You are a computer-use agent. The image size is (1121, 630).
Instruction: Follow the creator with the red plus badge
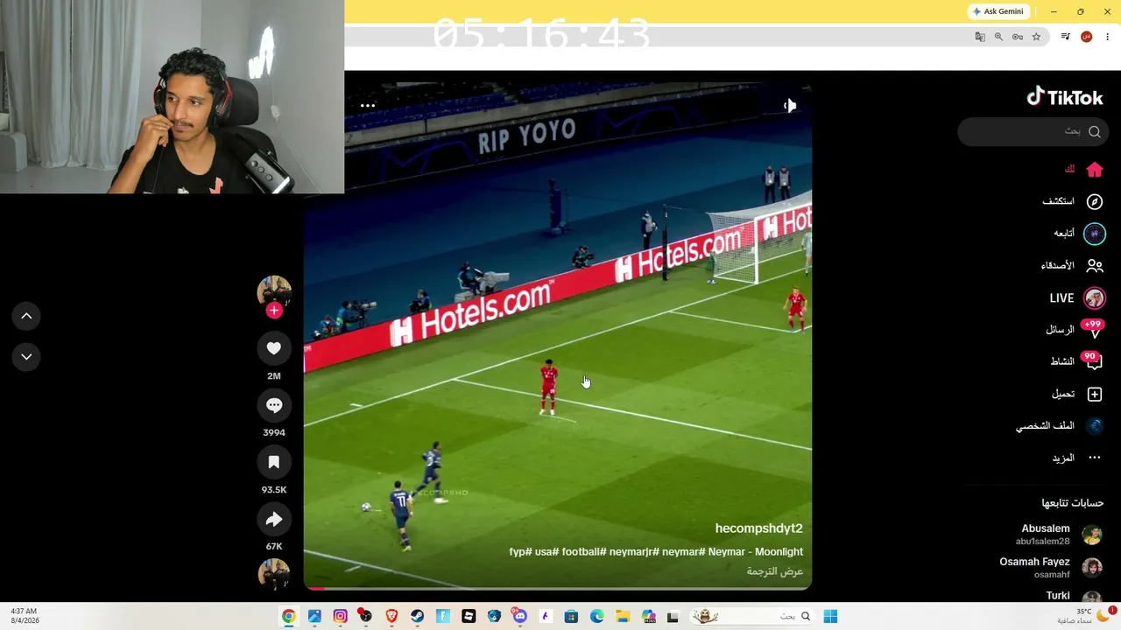274,311
